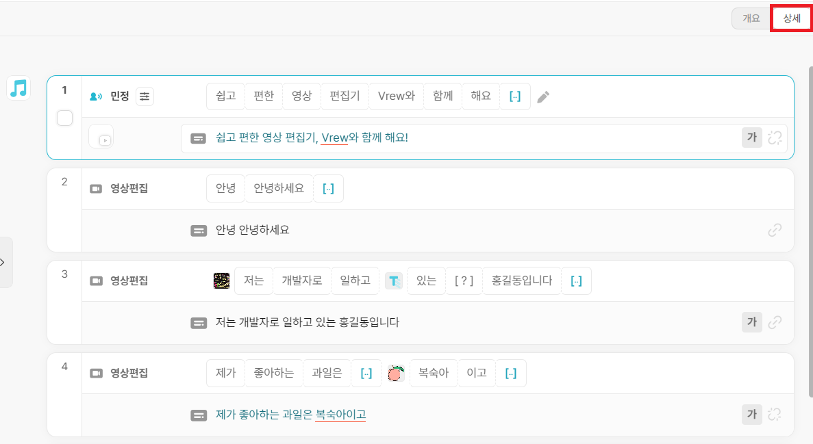Switch to the 상세 tab
The image size is (813, 444).
pyautogui.click(x=791, y=18)
